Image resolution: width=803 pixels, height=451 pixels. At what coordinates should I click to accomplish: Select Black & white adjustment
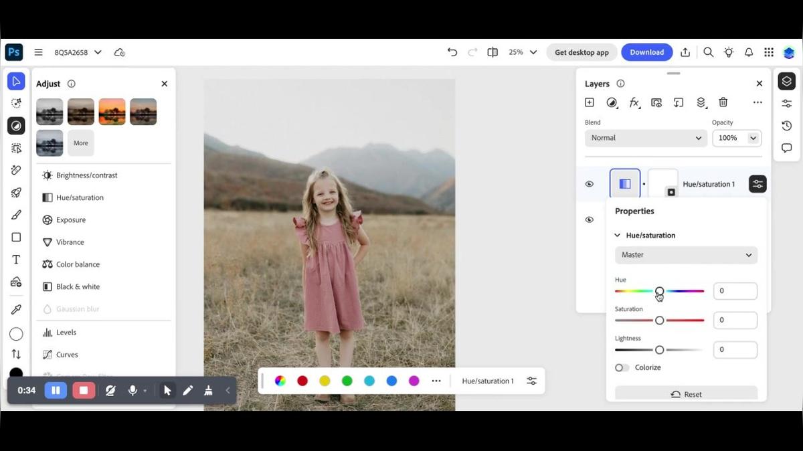coord(78,286)
